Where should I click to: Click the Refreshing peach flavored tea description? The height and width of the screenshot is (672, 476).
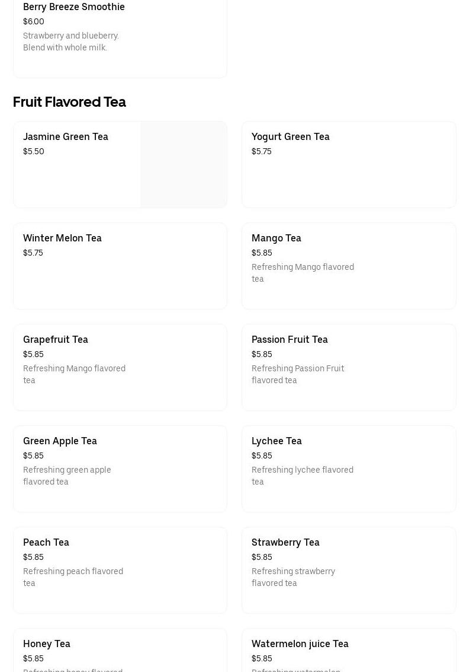[x=73, y=577]
